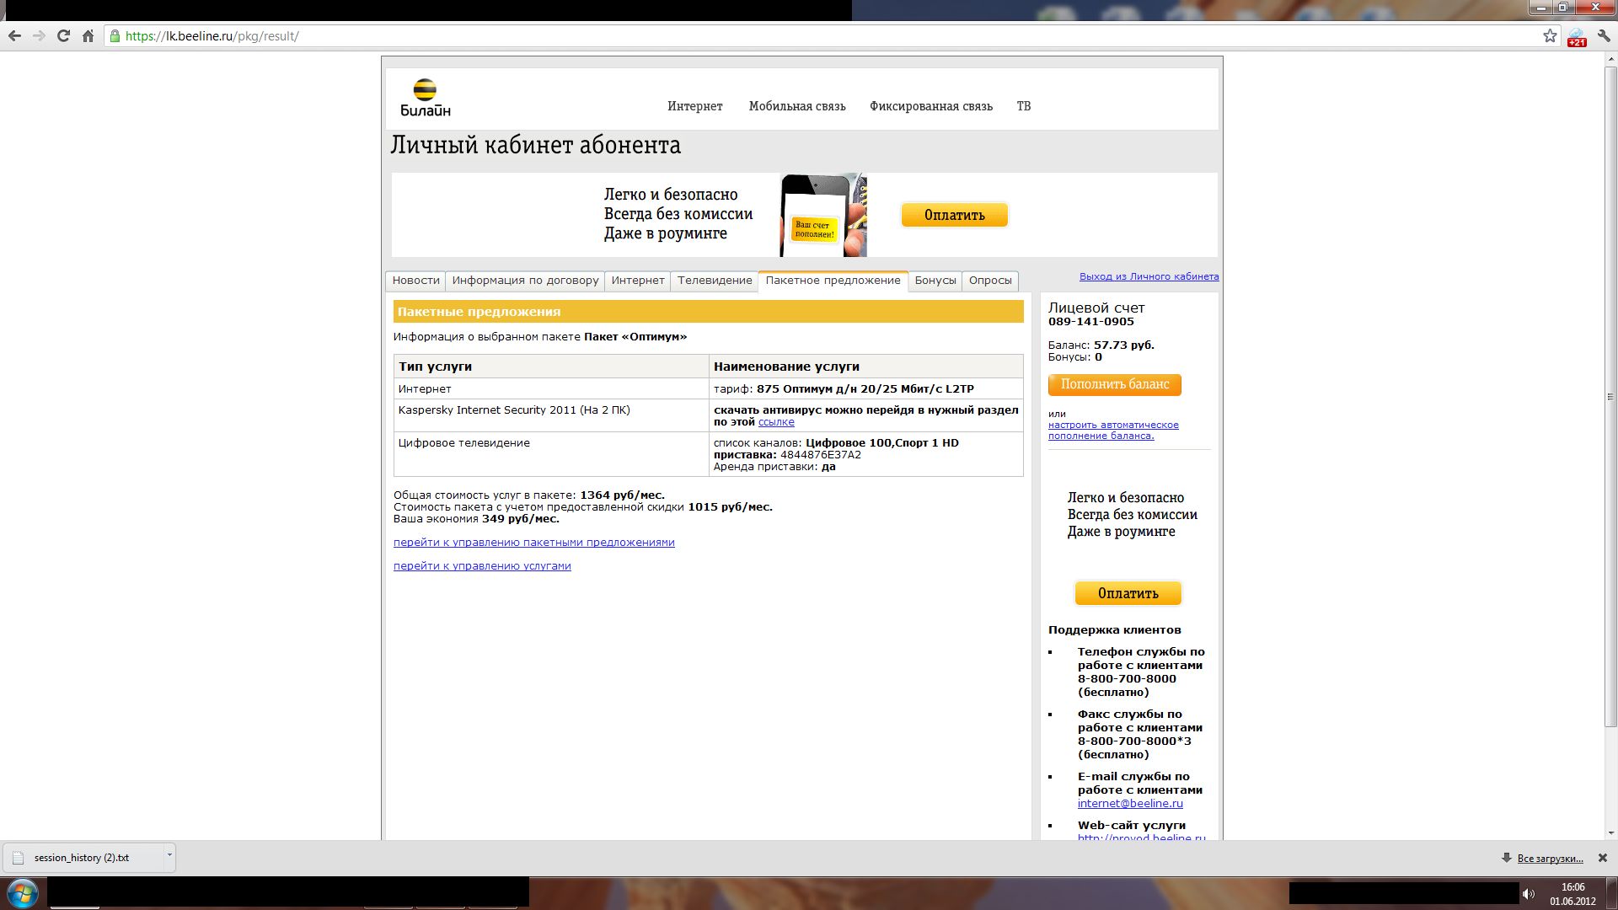
Task: Click the browser forward arrow
Action: pyautogui.click(x=39, y=36)
